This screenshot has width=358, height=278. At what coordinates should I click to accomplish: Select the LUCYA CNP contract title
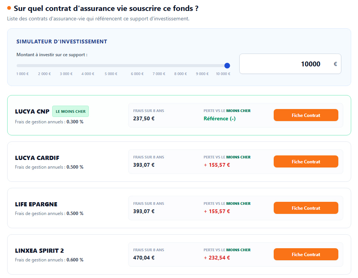(32, 111)
